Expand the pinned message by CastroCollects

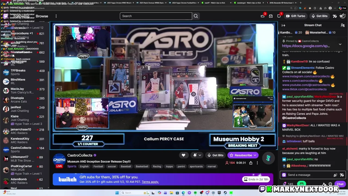click(x=340, y=44)
